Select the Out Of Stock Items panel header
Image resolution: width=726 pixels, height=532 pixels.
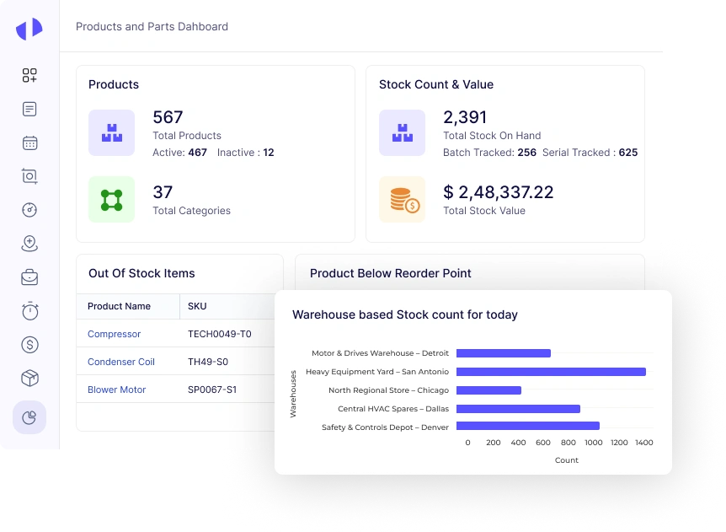tap(141, 273)
